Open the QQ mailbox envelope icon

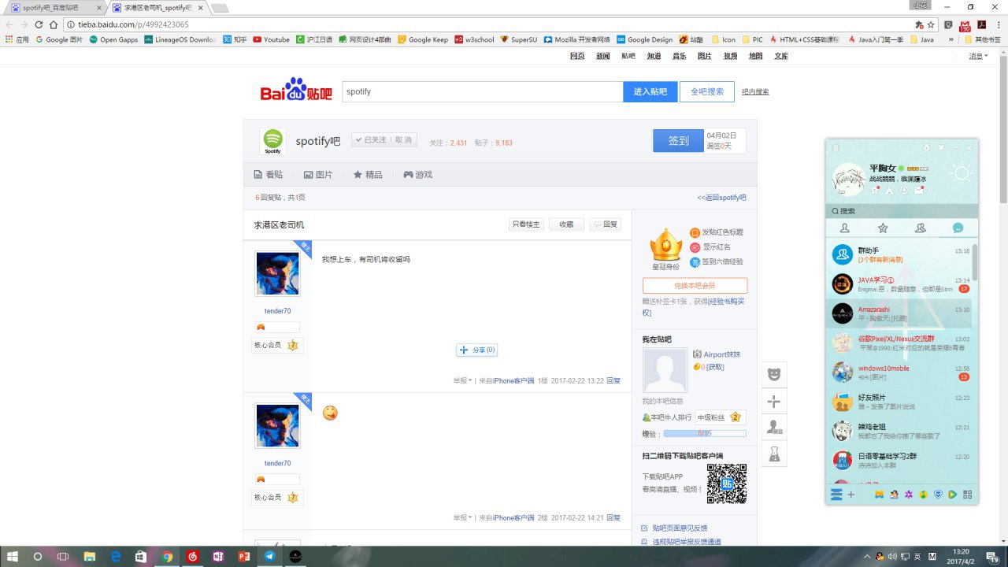918,190
